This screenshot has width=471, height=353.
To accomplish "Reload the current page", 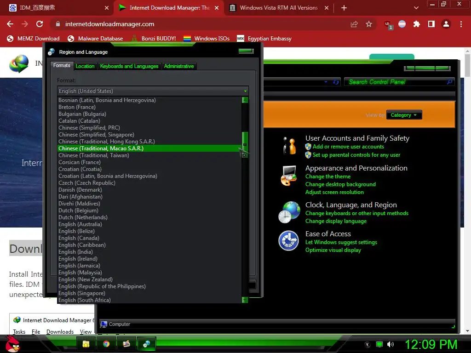I will [x=40, y=24].
